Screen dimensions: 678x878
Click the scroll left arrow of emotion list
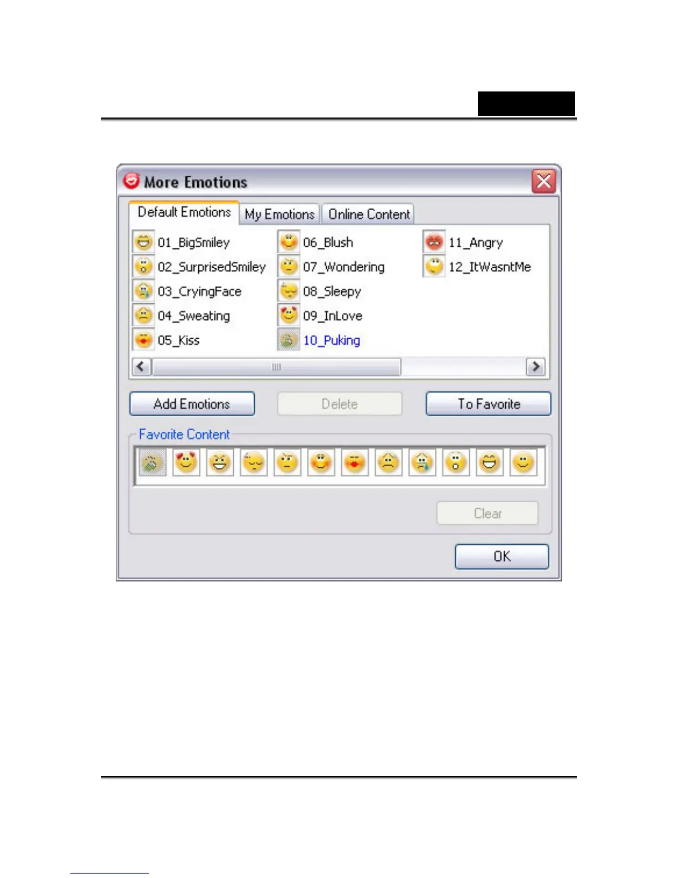142,367
